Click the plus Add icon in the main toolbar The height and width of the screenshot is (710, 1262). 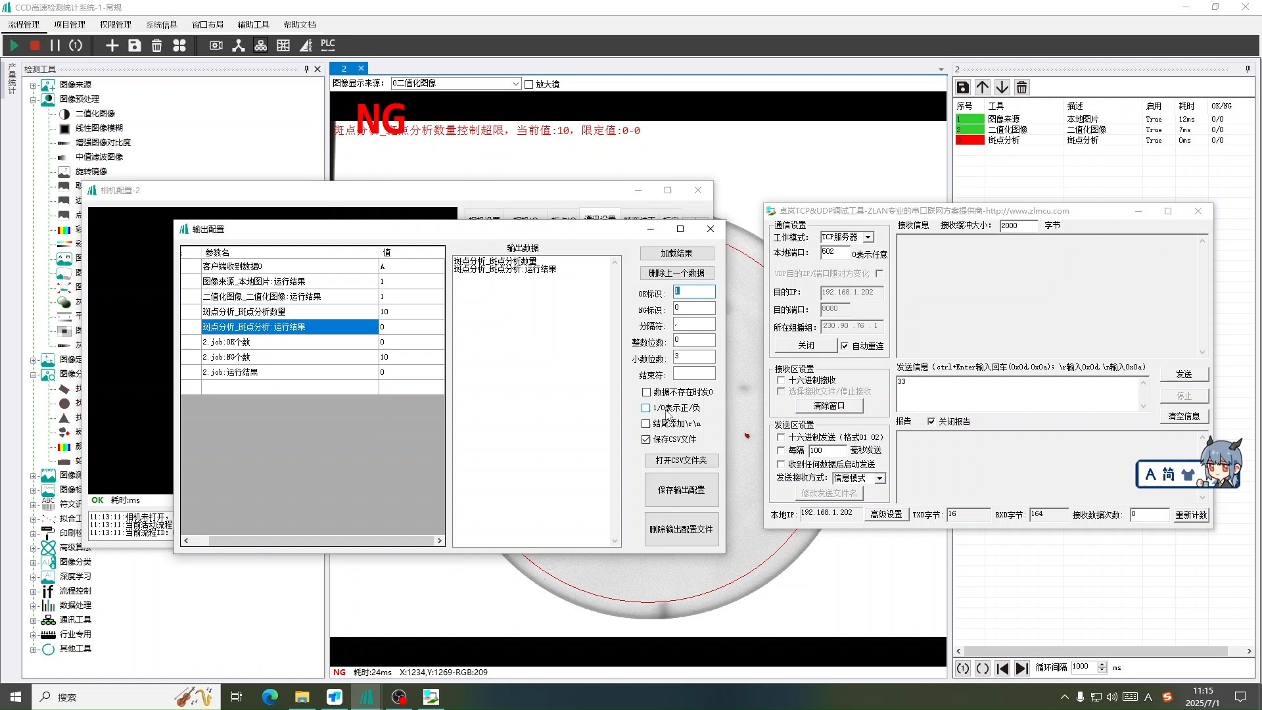pos(112,45)
